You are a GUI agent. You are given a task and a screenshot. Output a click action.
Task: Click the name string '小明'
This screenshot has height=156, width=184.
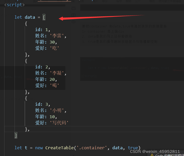pos(57,110)
